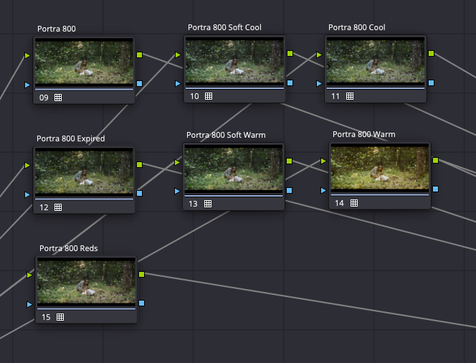Click the LUT grid icon on node 14
The width and height of the screenshot is (476, 363).
pos(353,203)
